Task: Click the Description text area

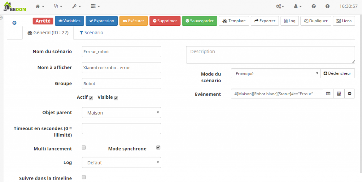Action: pyautogui.click(x=270, y=55)
